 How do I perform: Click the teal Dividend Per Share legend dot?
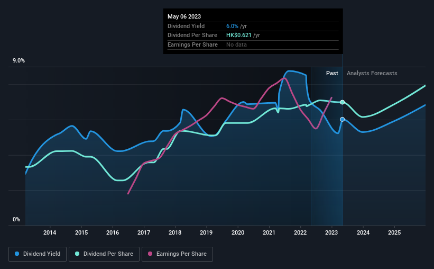click(77, 254)
